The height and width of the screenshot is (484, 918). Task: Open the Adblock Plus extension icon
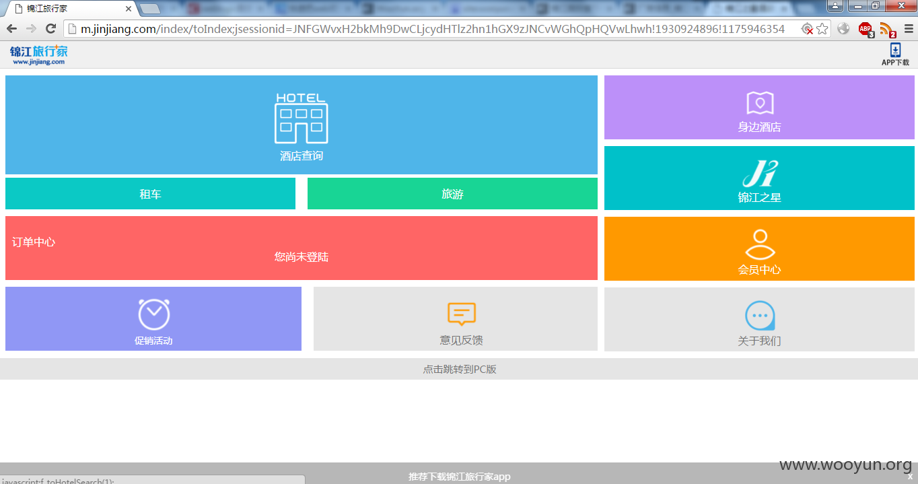coord(866,29)
